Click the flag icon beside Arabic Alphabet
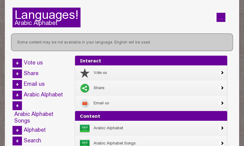 click(x=85, y=128)
